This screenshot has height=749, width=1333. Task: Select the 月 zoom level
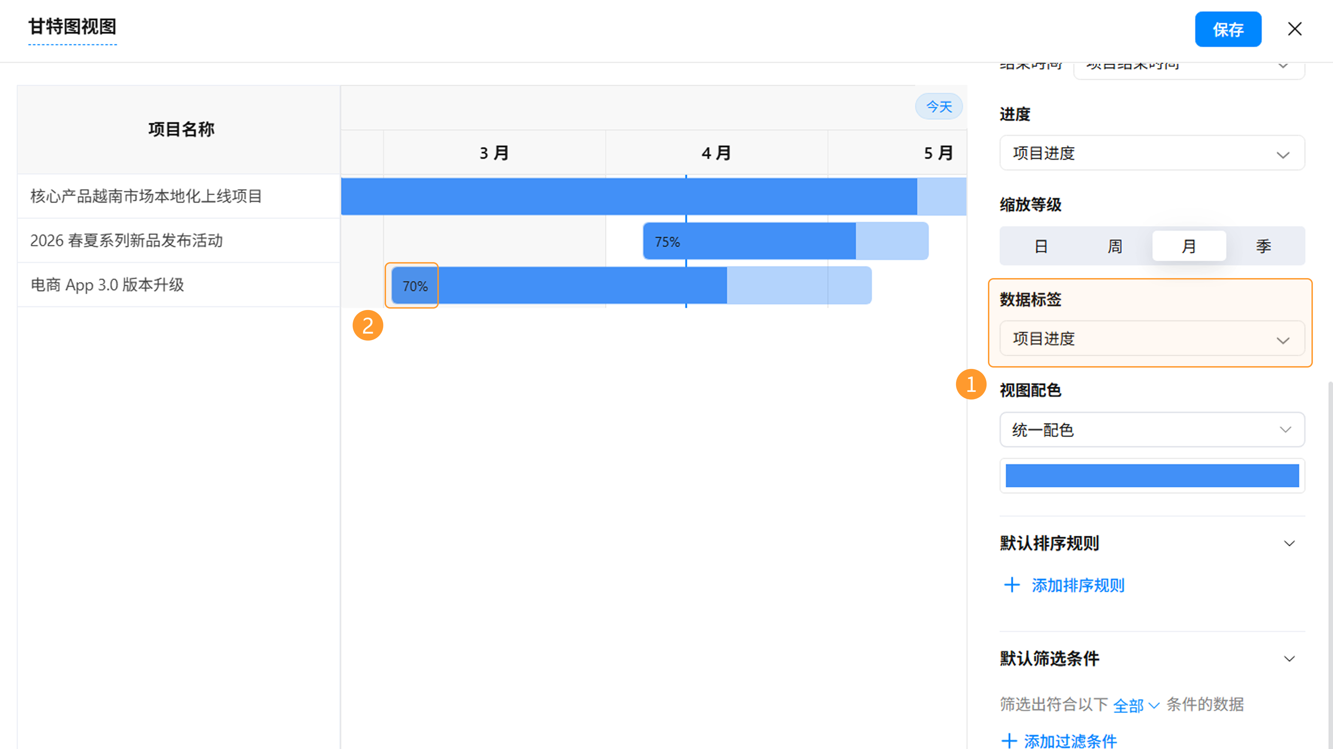click(1189, 246)
